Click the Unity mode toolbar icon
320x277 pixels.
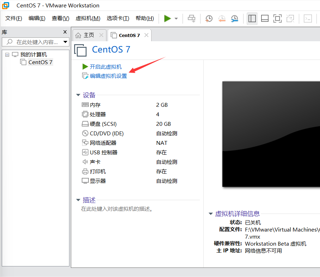tap(290, 19)
